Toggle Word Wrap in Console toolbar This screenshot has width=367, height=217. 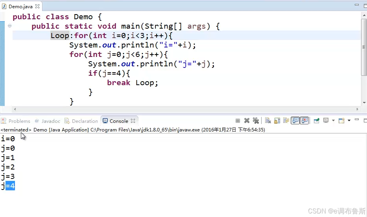(x=286, y=121)
